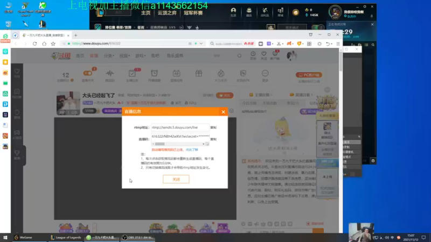431x242 pixels.
Task: Click the browser address bar URL
Action: click(x=96, y=44)
